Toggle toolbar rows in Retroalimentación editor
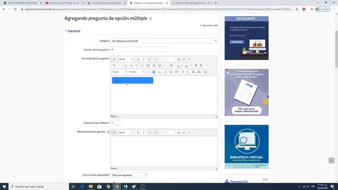338x190 pixels. (x=114, y=132)
